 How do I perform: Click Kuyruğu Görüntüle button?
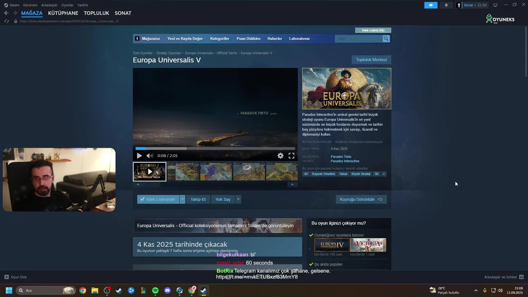pos(361,199)
